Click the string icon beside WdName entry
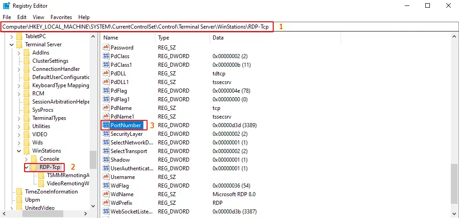Viewport: 459px width, 218px height. [107, 194]
